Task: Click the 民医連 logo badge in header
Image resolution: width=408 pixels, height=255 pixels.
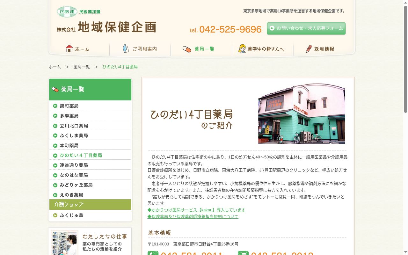Action: coord(67,12)
